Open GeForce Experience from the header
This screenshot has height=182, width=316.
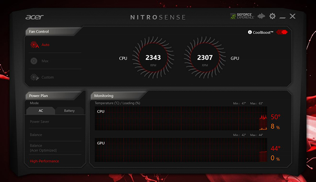[242, 16]
